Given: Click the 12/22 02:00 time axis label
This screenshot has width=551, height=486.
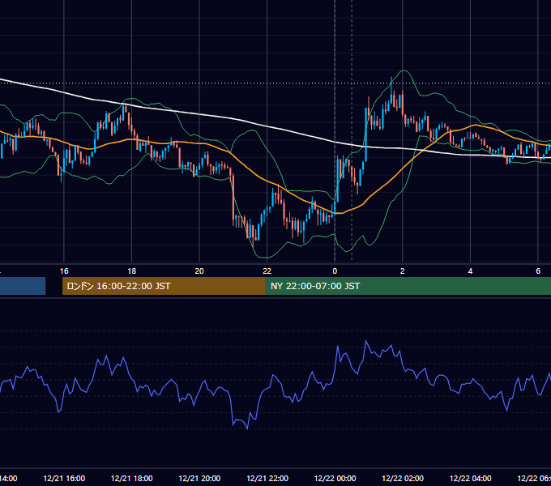Looking at the screenshot, I should 403,478.
